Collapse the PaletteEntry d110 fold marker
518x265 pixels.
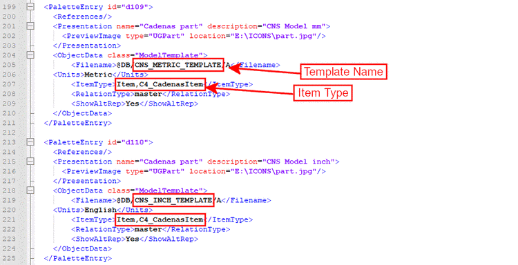[30, 142]
